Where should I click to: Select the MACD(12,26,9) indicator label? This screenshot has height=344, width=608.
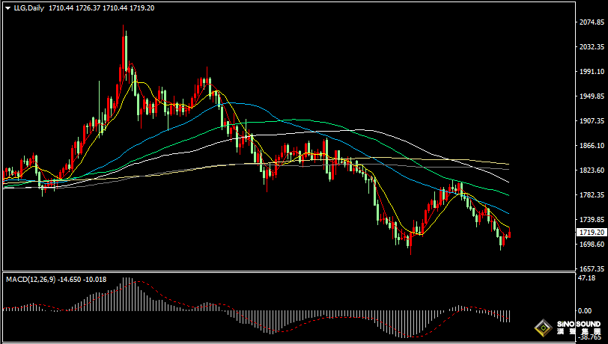pyautogui.click(x=31, y=279)
